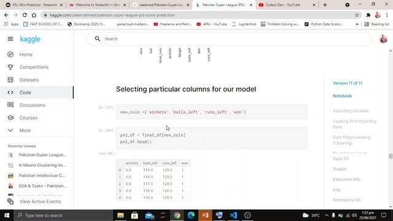Click the address bar URL
The width and height of the screenshot is (393, 221).
coord(112,15)
